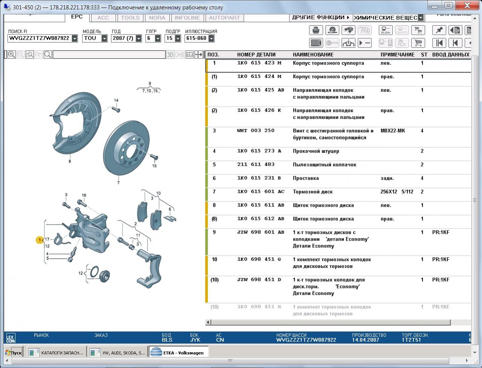Open the МОДЕЛЬ dropdown showing TOU
This screenshot has height=368, width=482.
[x=104, y=38]
